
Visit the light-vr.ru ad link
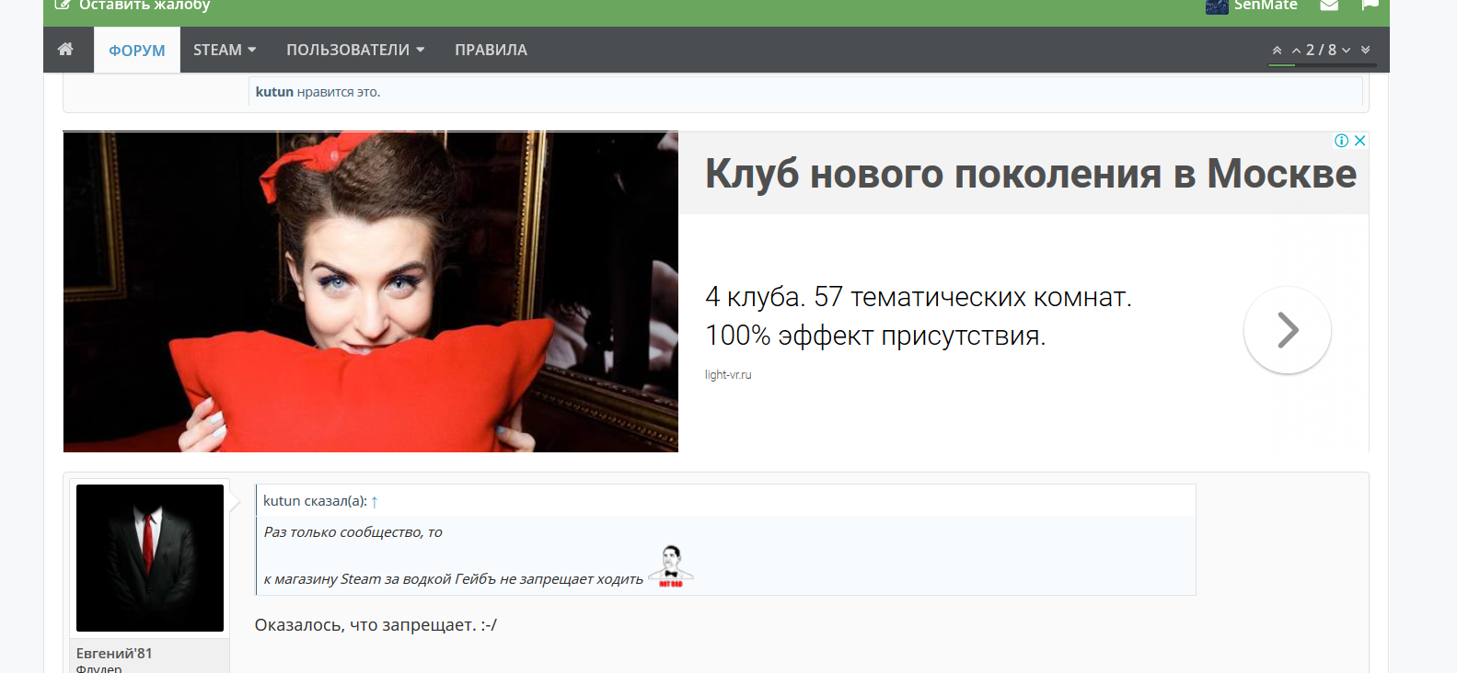pos(728,375)
